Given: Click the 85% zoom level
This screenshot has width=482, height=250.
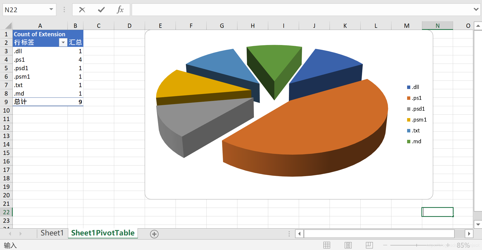Looking at the screenshot, I should [x=463, y=245].
